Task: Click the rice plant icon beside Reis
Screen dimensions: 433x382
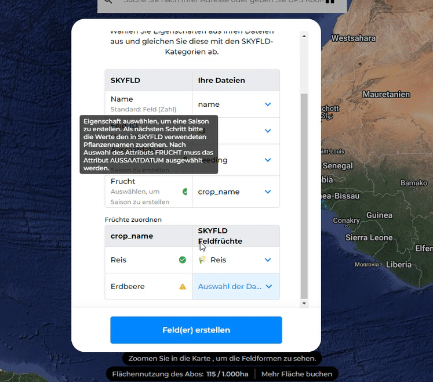Action: 202,260
